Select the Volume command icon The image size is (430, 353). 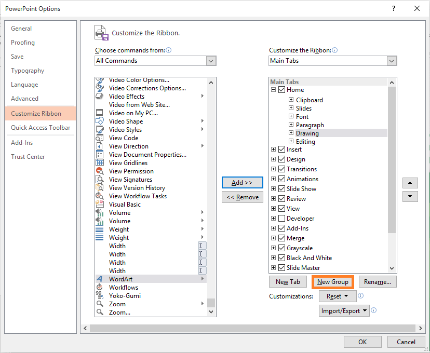(x=100, y=212)
